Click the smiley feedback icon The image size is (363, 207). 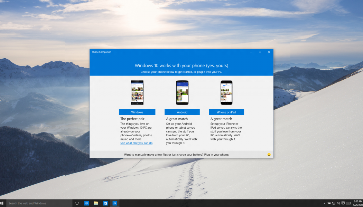269,155
